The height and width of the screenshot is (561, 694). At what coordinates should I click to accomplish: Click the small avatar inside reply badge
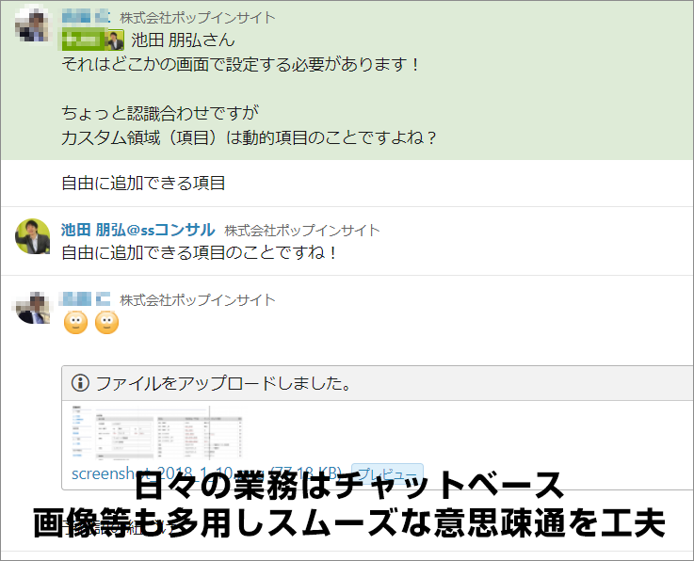click(116, 40)
